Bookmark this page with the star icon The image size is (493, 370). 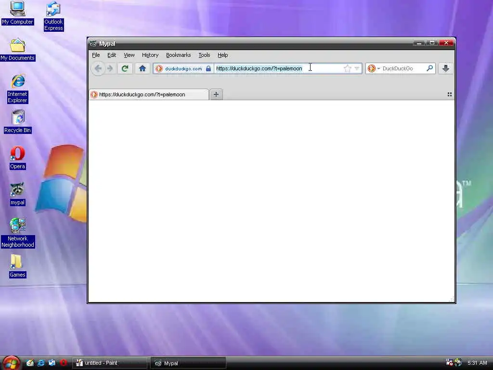tap(347, 68)
